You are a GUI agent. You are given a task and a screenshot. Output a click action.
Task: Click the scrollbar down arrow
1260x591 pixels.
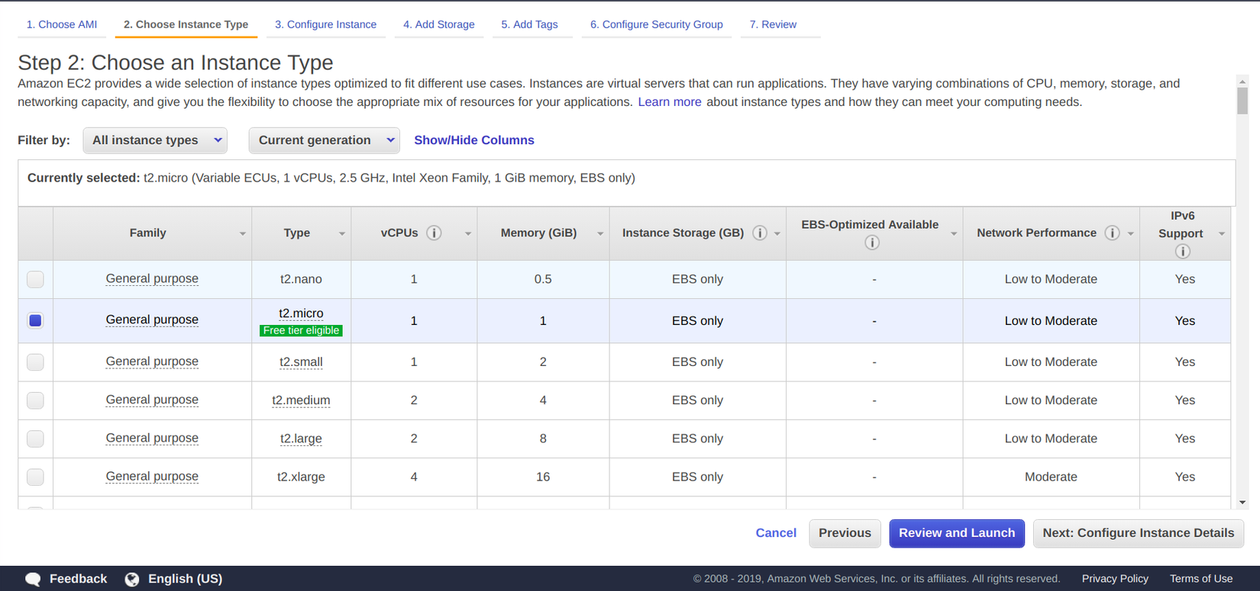1242,503
